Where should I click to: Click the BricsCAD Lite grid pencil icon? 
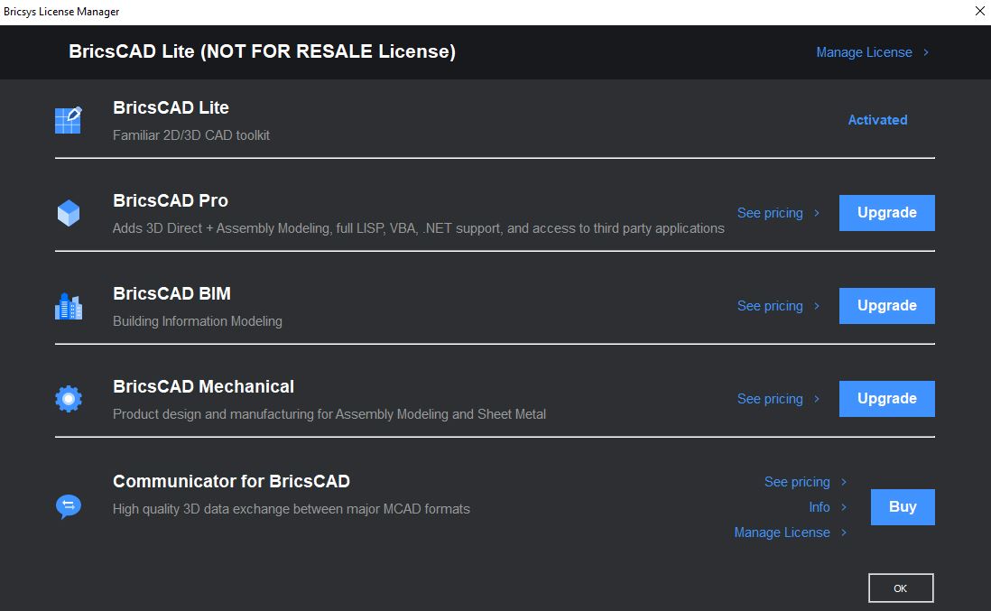(x=69, y=120)
